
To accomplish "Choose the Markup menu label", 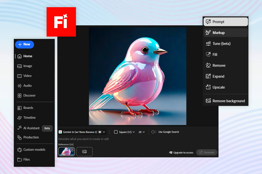I will tap(219, 32).
